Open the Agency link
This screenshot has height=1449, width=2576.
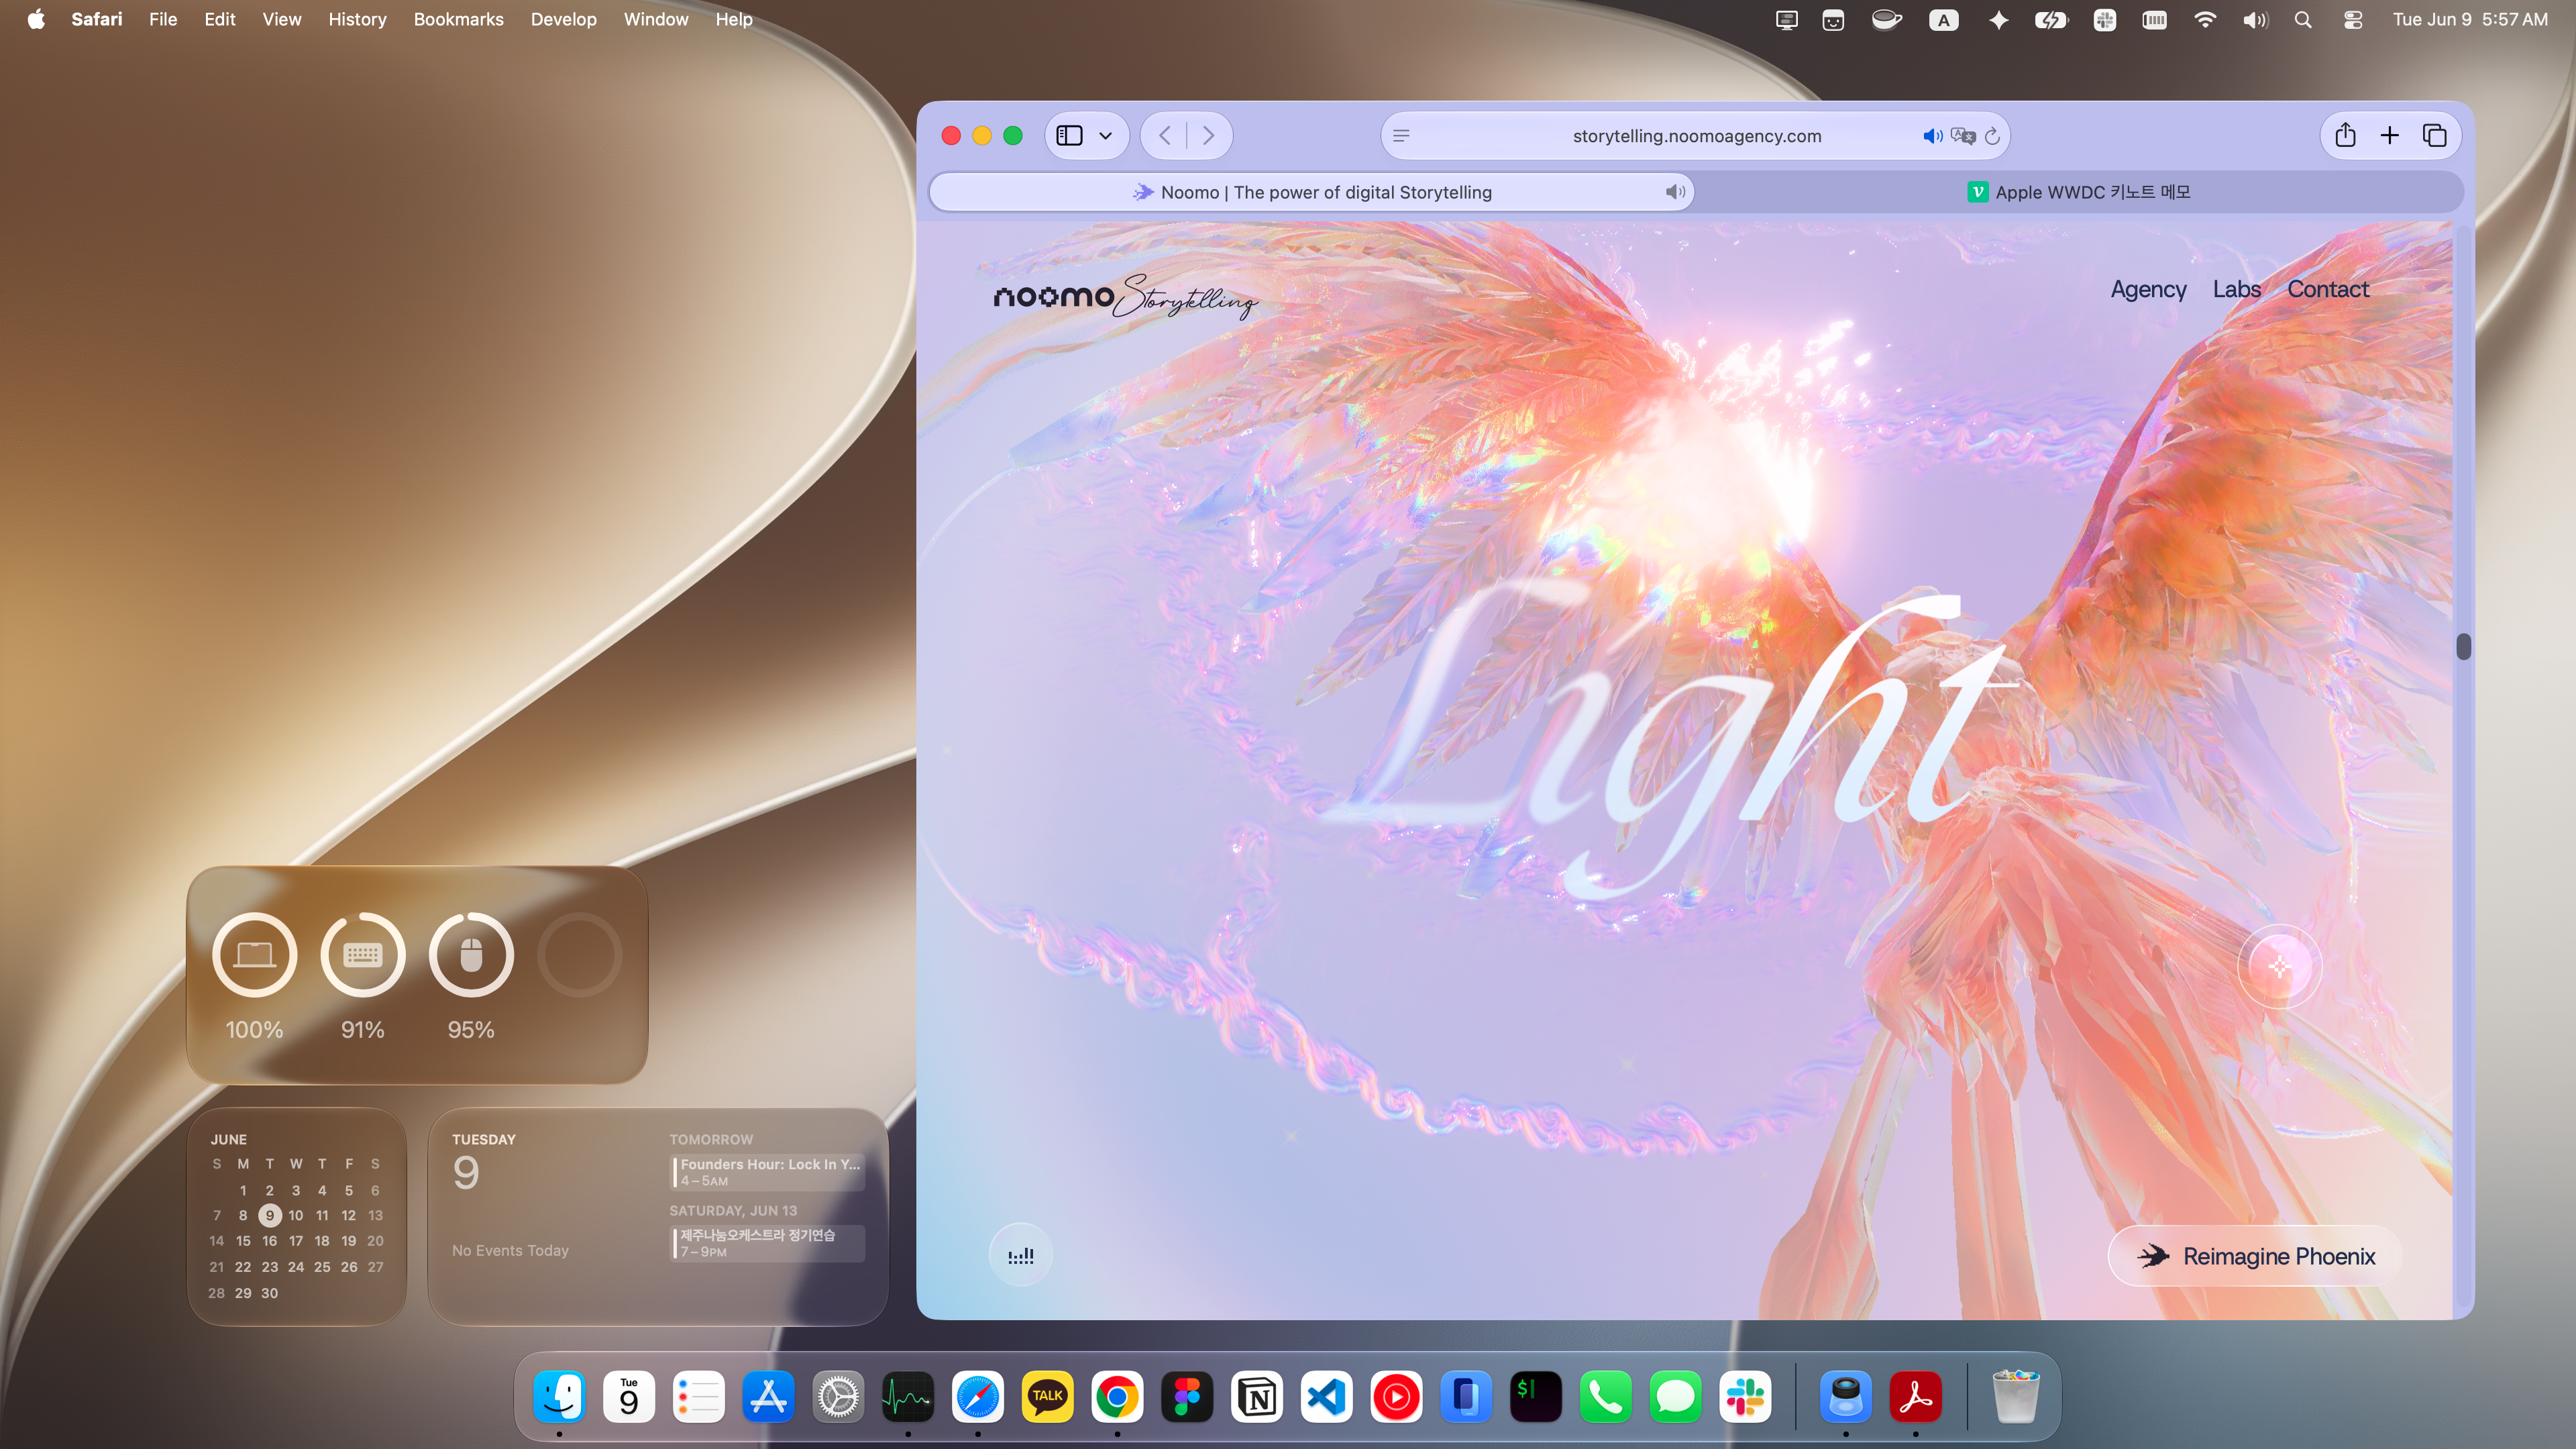click(2148, 289)
